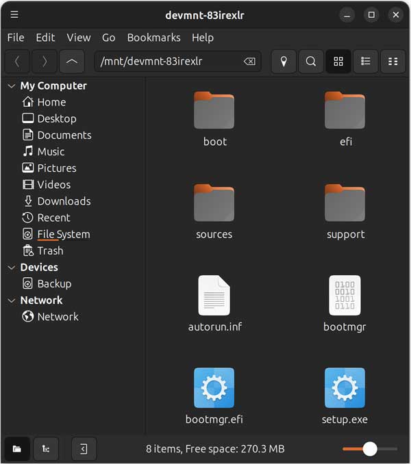Open the Help menu
Image resolution: width=411 pixels, height=464 pixels.
point(203,38)
